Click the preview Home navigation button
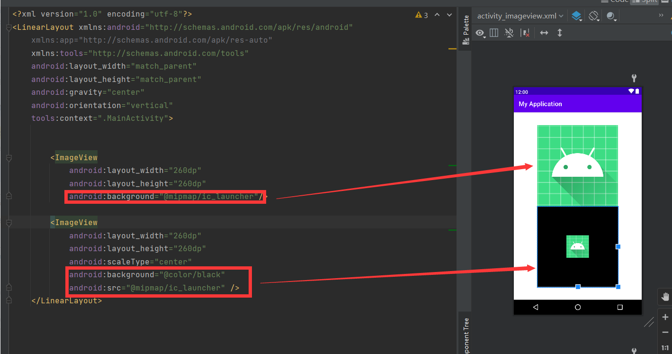Screen dimensions: 672x354 coord(578,307)
